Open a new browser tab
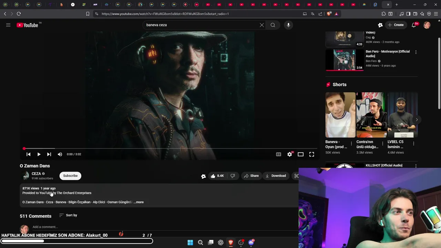Viewport: 441px width, 248px height. (x=397, y=4)
